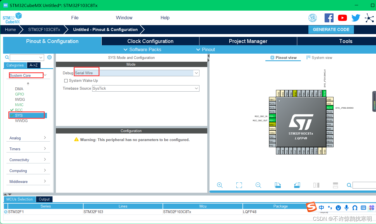Switch to Clock Configuration tab

pyautogui.click(x=150, y=41)
